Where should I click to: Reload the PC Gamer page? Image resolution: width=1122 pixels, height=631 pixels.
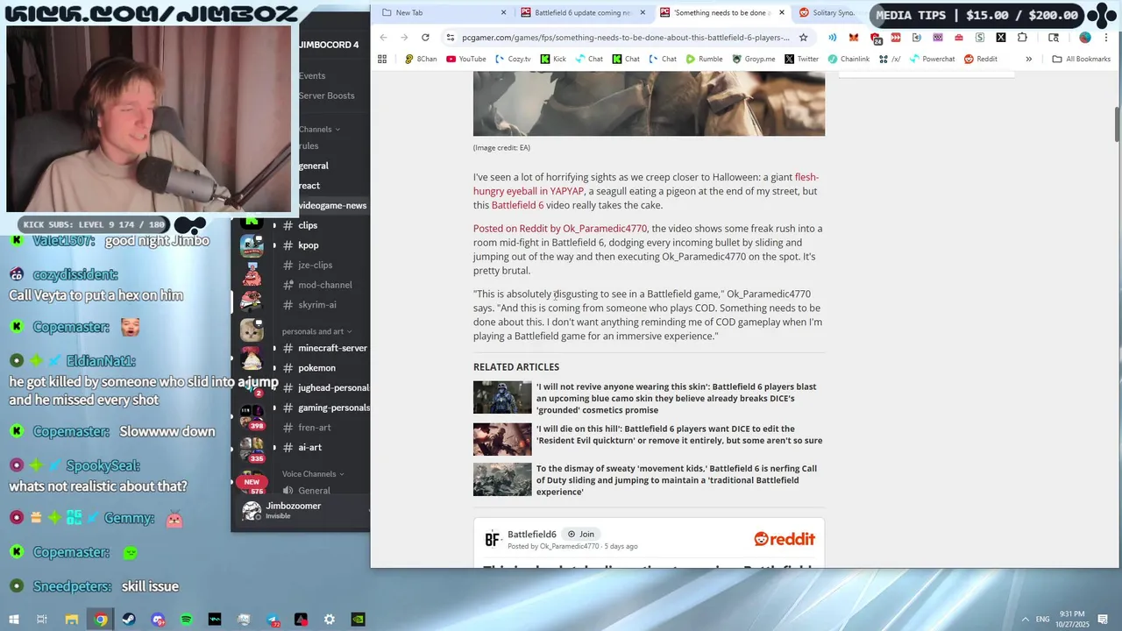click(x=425, y=38)
